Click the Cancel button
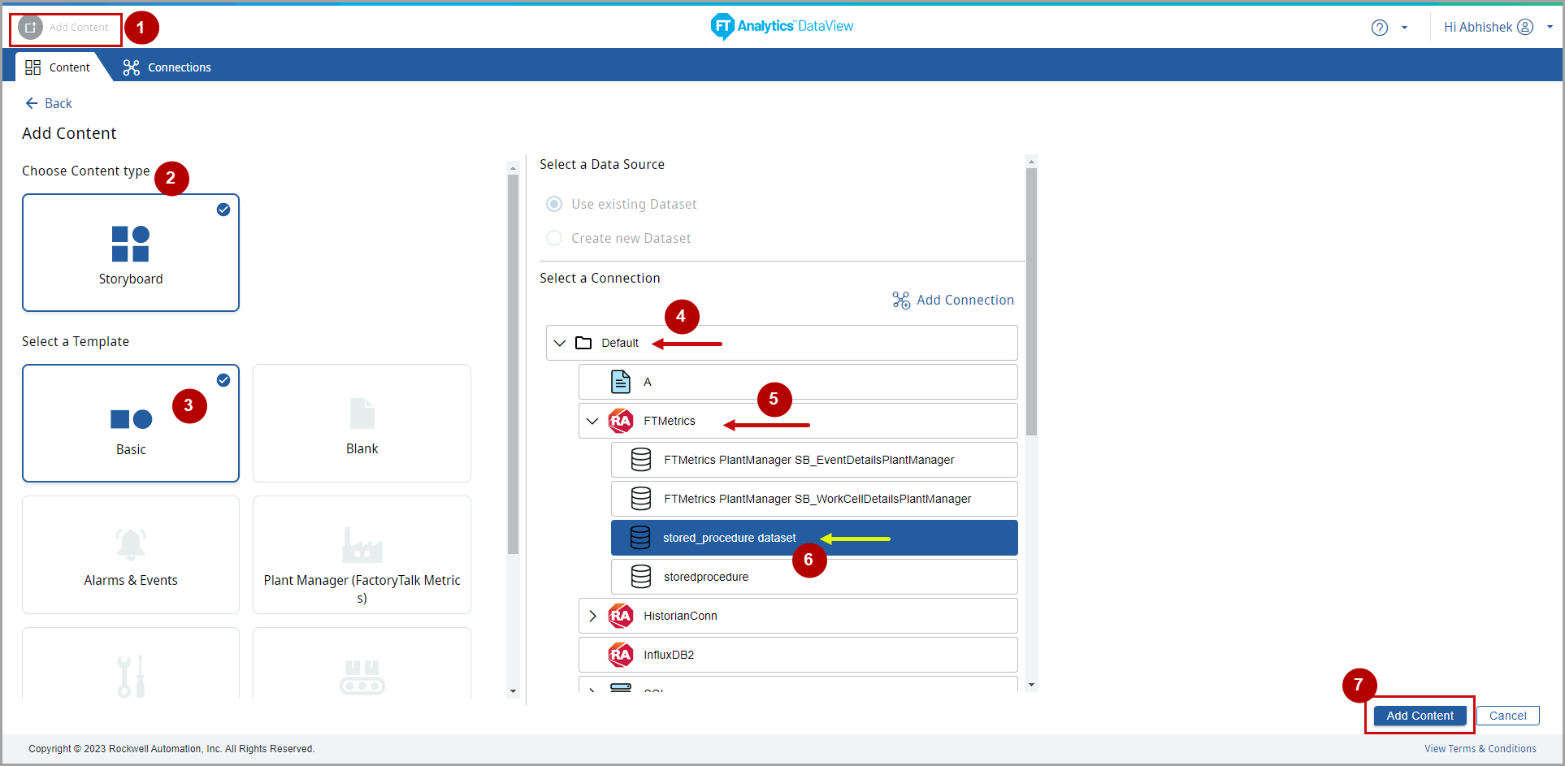Image resolution: width=1565 pixels, height=766 pixels. click(x=1507, y=716)
